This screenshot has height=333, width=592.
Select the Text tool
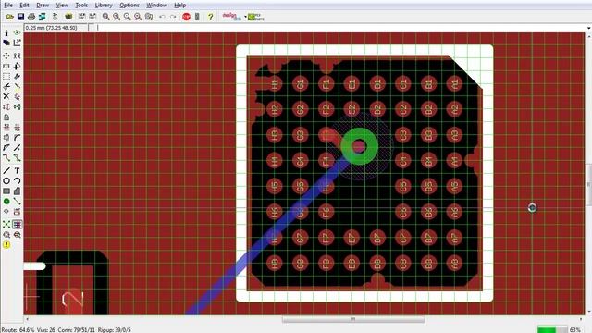click(17, 170)
